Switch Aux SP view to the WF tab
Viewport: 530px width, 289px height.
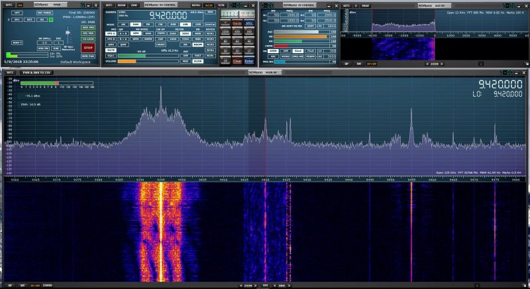[358, 64]
